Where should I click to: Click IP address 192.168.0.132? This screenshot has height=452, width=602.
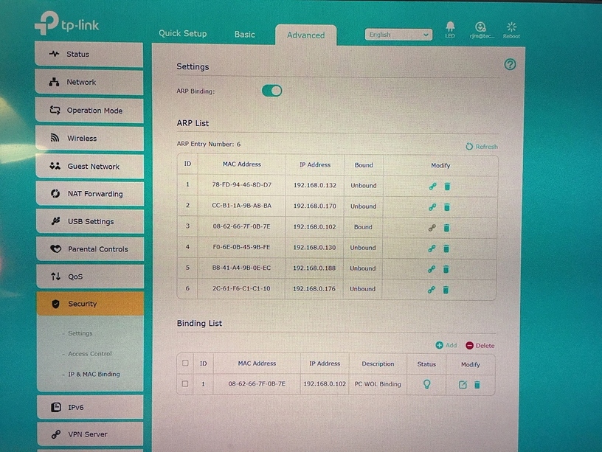pyautogui.click(x=315, y=185)
